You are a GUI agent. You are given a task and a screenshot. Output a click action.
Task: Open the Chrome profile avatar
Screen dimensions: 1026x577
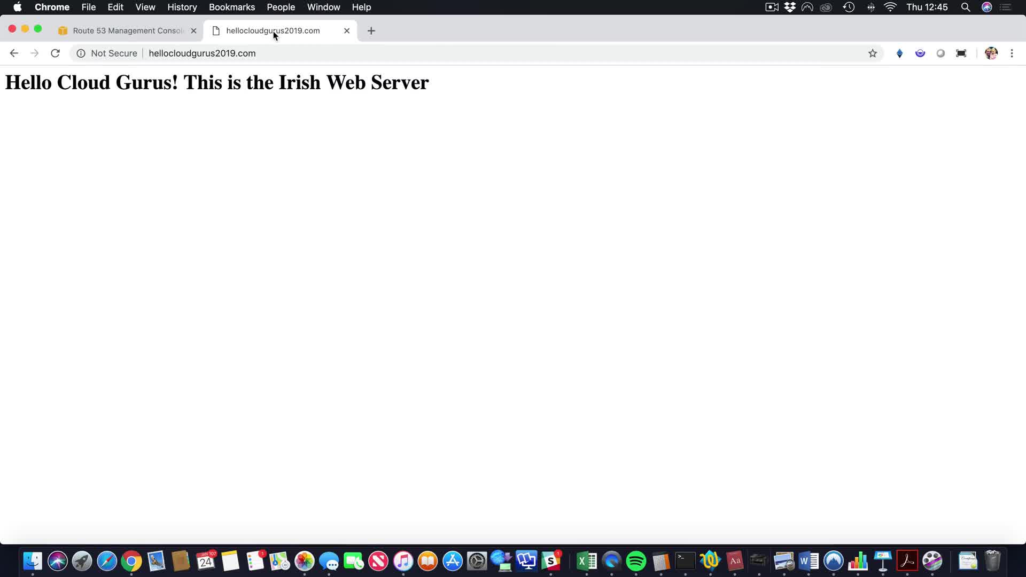[x=991, y=53]
